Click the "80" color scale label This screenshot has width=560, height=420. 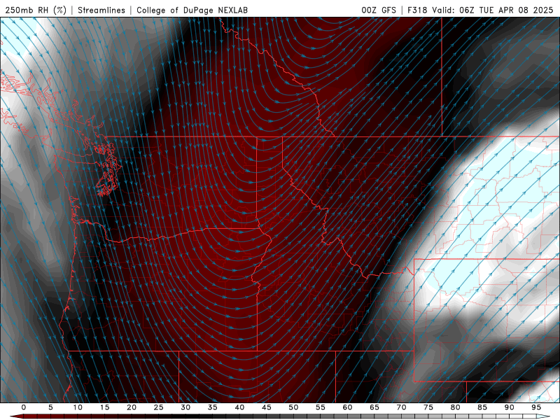point(456,407)
